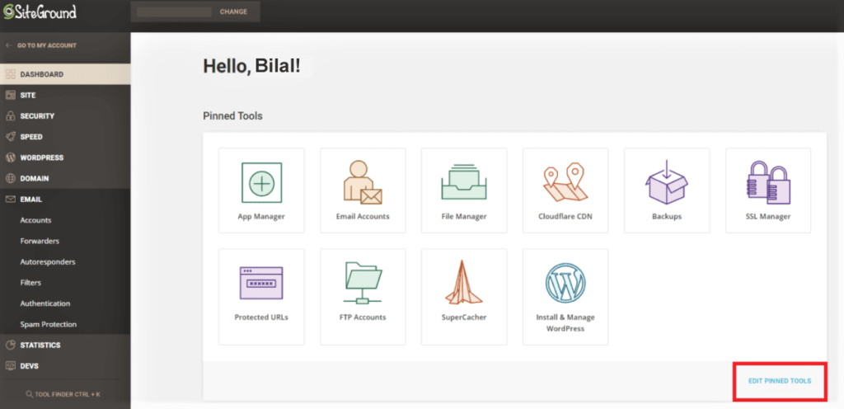Click the SiteGround logo
The width and height of the screenshot is (844, 409).
tap(40, 12)
